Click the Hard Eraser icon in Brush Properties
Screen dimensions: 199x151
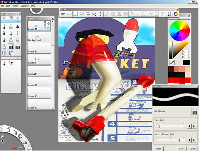pos(195,111)
